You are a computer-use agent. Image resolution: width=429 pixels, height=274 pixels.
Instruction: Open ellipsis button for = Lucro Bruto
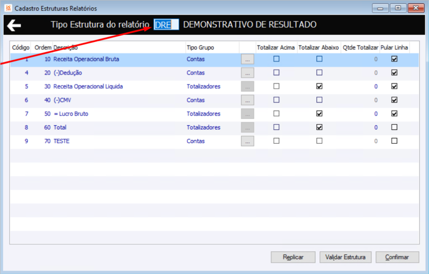pos(247,114)
